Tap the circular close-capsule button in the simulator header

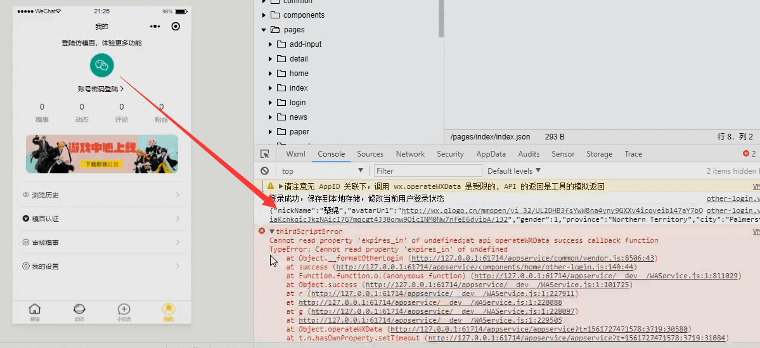pyautogui.click(x=176, y=26)
